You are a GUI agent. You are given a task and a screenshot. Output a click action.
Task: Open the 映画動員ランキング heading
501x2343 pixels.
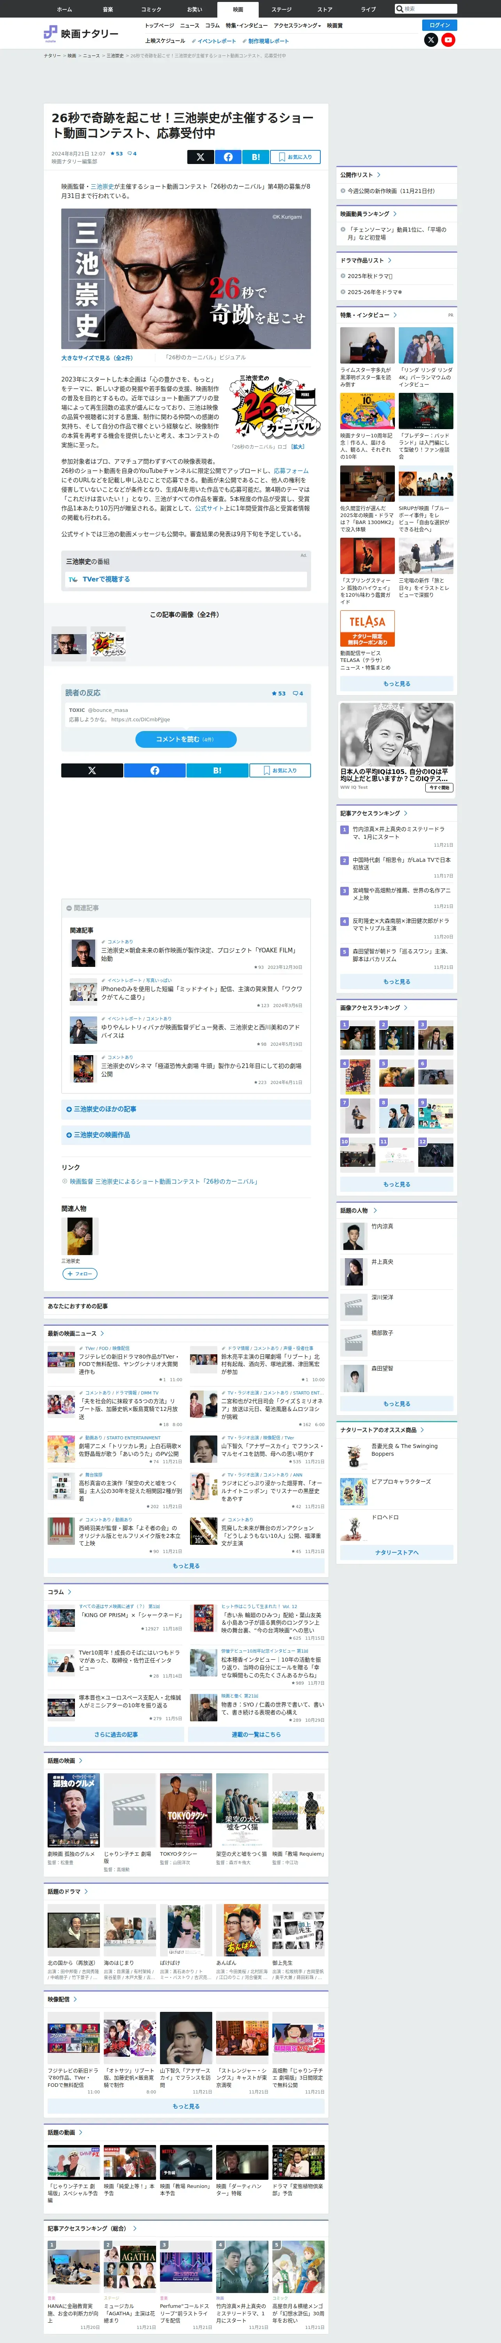coord(368,214)
